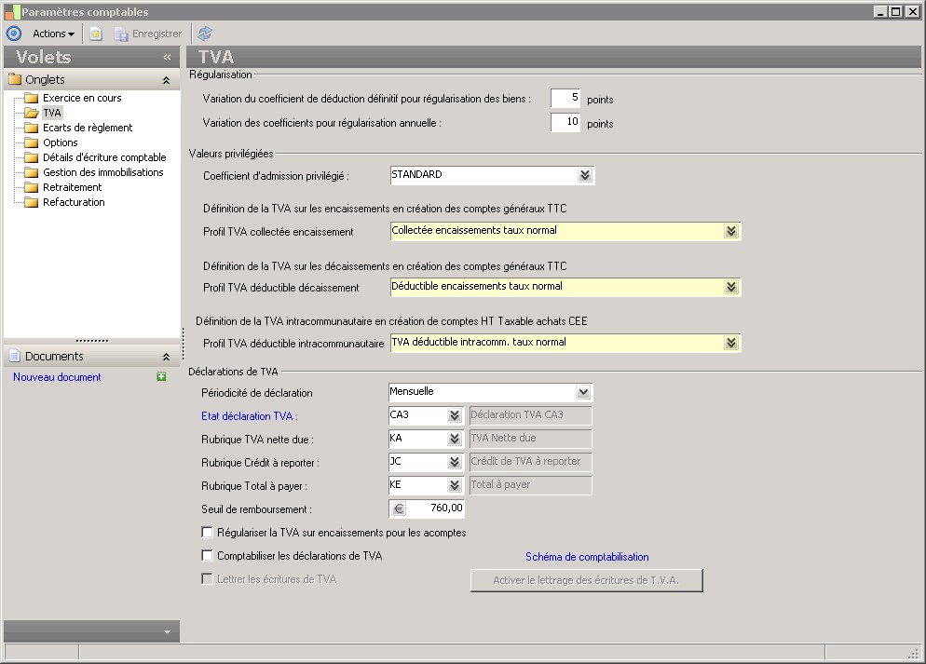Image resolution: width=926 pixels, height=664 pixels.
Task: Click the folder icon next to Options
Action: [32, 142]
